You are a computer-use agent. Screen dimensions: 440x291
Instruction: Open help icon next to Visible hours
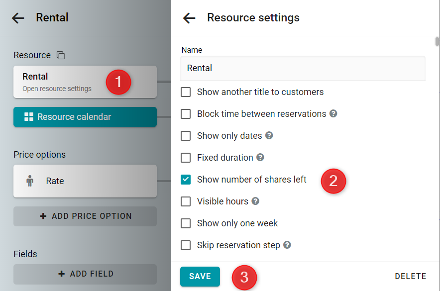pos(255,201)
